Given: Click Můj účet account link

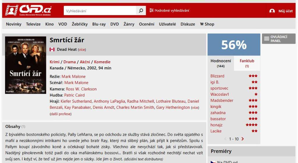Looking at the screenshot, I should coord(285,11).
